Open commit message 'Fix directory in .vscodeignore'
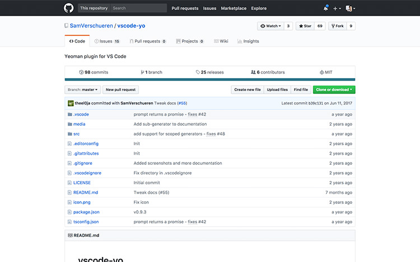The width and height of the screenshot is (420, 262). click(162, 173)
